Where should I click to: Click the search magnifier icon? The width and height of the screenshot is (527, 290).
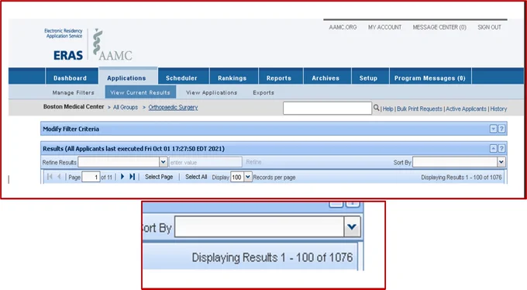[376, 108]
